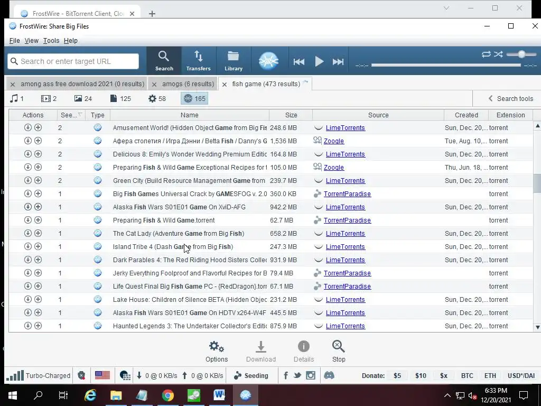This screenshot has height=406, width=541.
Task: Click the Details button
Action: 304,352
